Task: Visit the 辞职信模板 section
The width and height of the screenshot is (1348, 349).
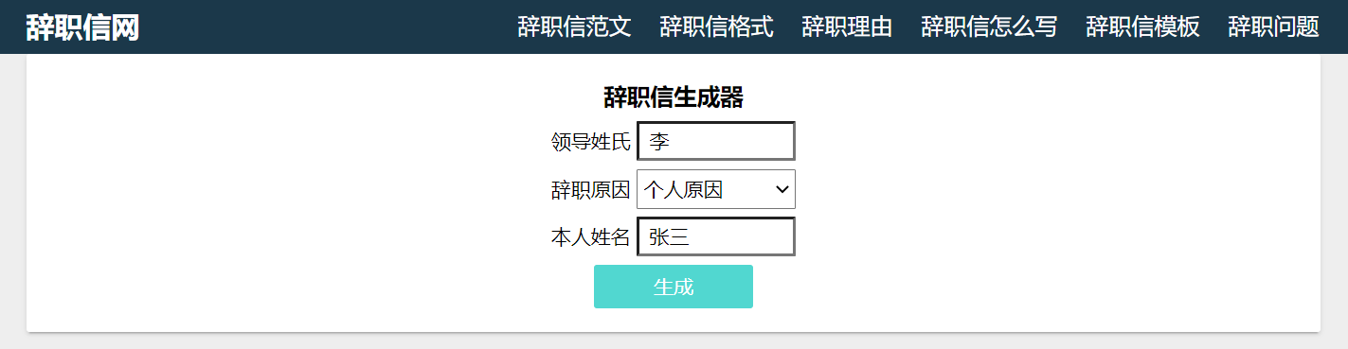Action: click(1142, 26)
